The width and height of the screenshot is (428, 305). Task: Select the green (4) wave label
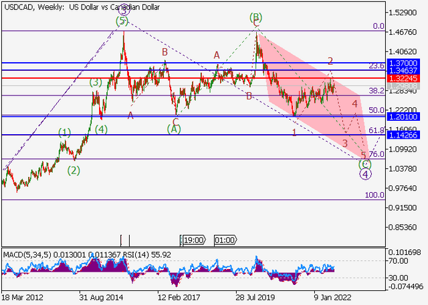coord(101,129)
